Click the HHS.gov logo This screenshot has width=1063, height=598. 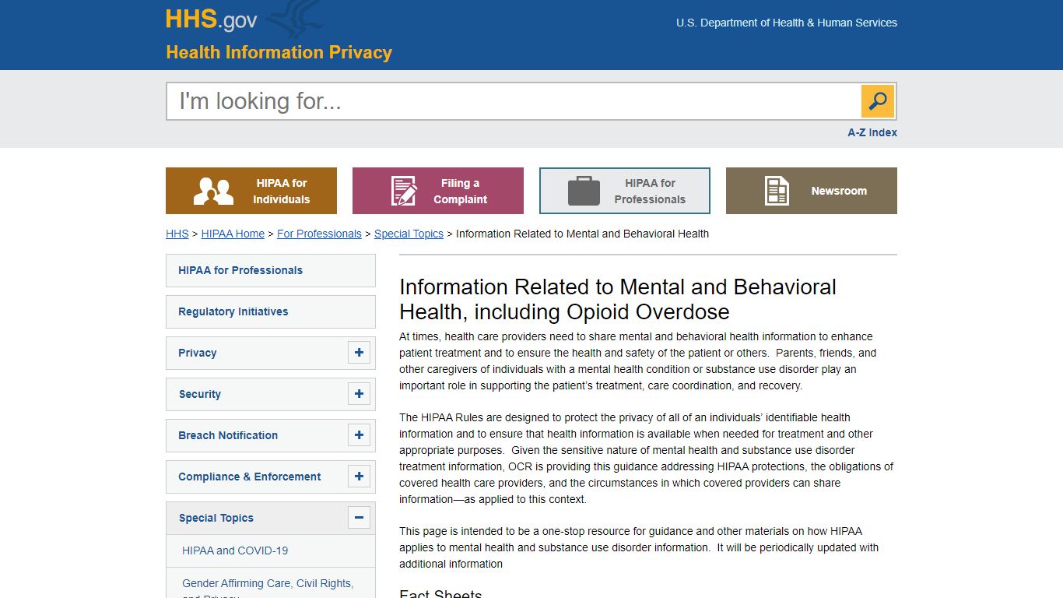point(211,19)
